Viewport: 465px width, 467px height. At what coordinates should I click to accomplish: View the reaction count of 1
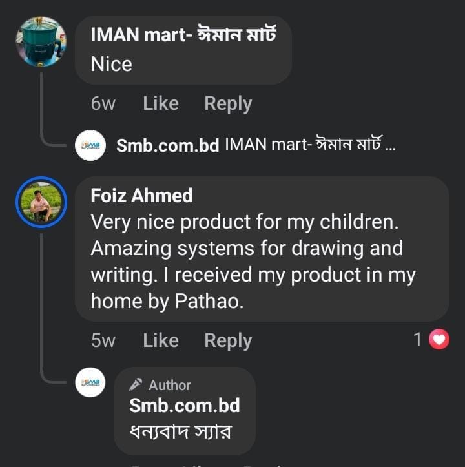(418, 340)
